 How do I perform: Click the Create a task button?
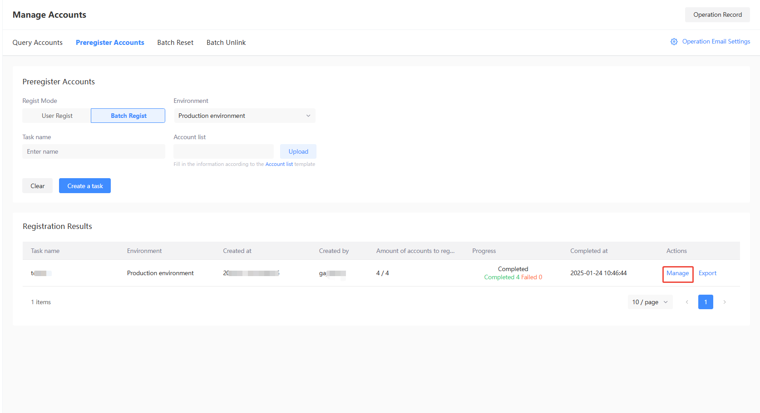85,186
